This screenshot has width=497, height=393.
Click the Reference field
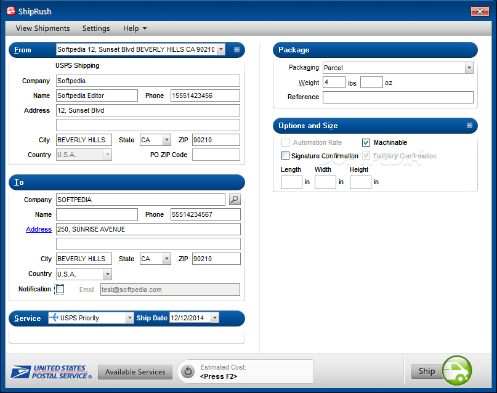tap(398, 97)
